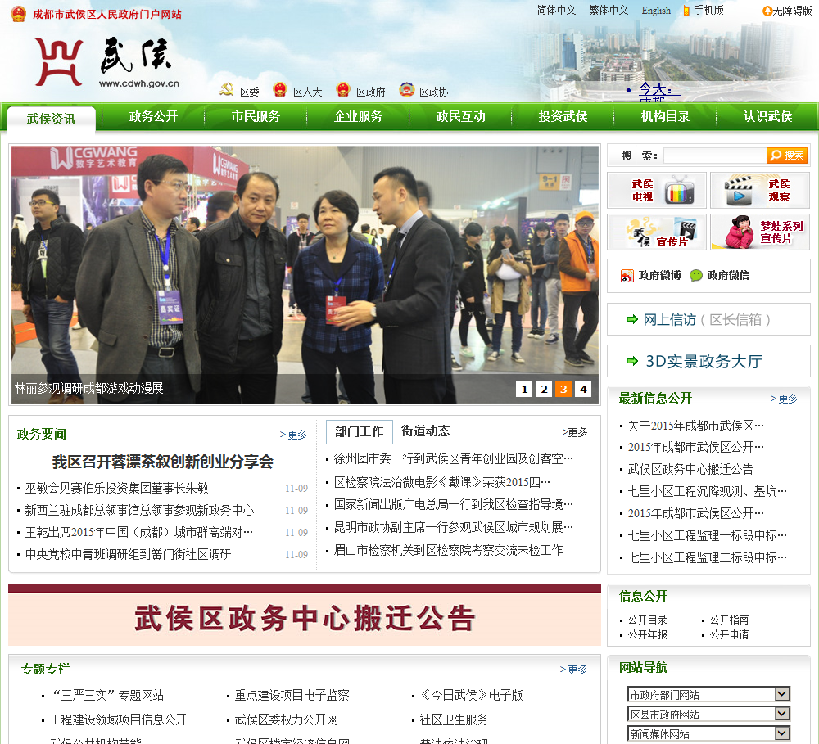Click 更多 next to 最新信息公开

(784, 399)
